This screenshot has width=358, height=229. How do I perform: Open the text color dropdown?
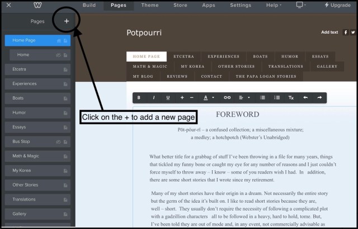(x=208, y=97)
